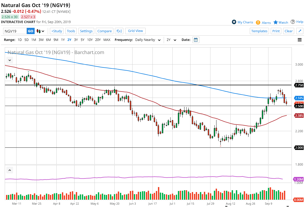
Task: Switch range to 6M
Action: (x=48, y=40)
